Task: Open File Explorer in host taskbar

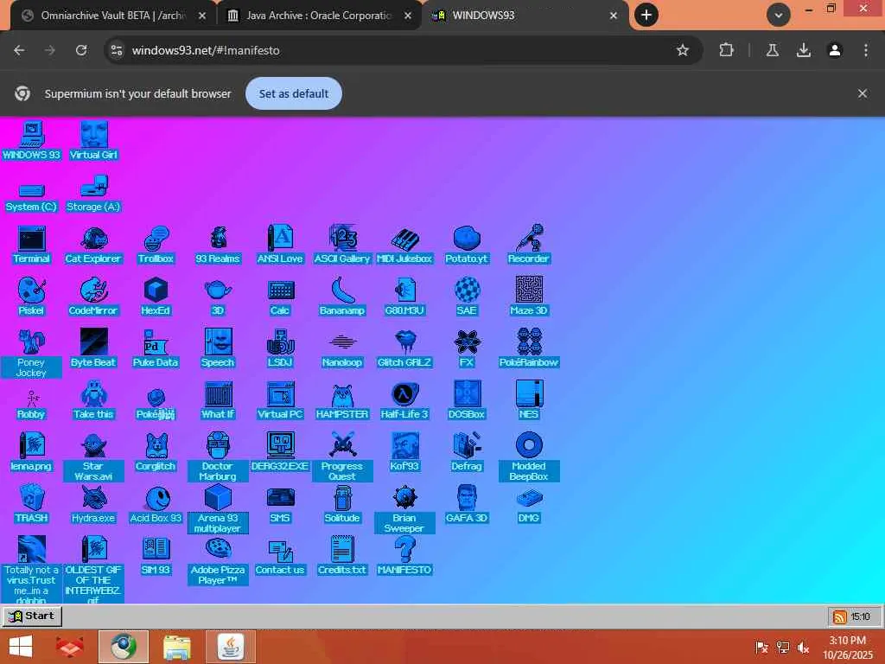Action: coord(177,647)
